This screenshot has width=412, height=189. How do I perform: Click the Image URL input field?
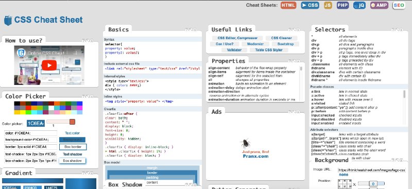pyautogui.click(x=371, y=170)
